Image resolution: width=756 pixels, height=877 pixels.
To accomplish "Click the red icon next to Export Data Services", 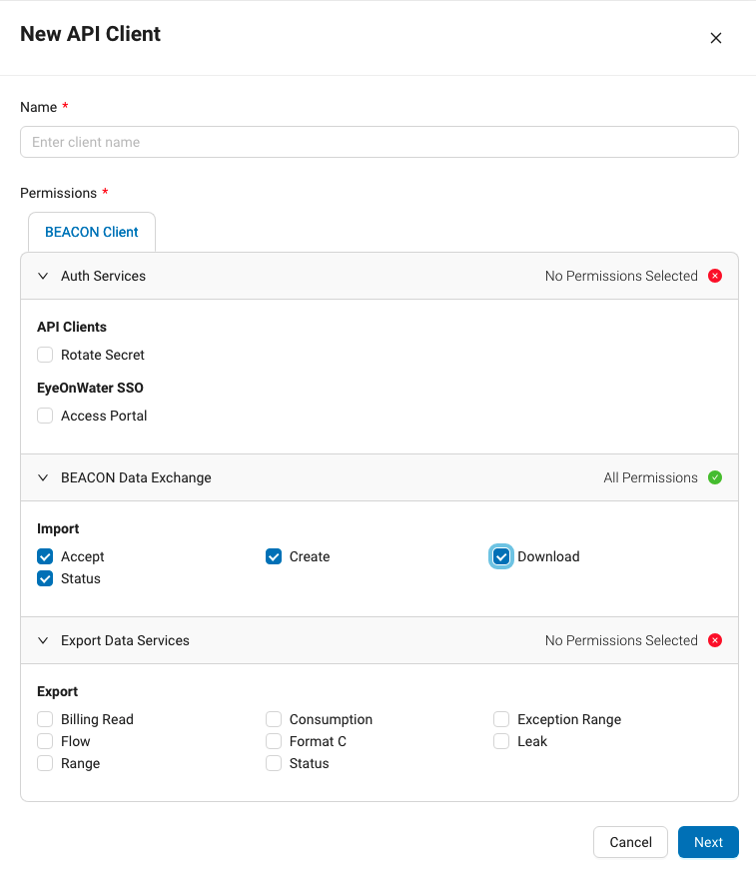I will click(715, 640).
